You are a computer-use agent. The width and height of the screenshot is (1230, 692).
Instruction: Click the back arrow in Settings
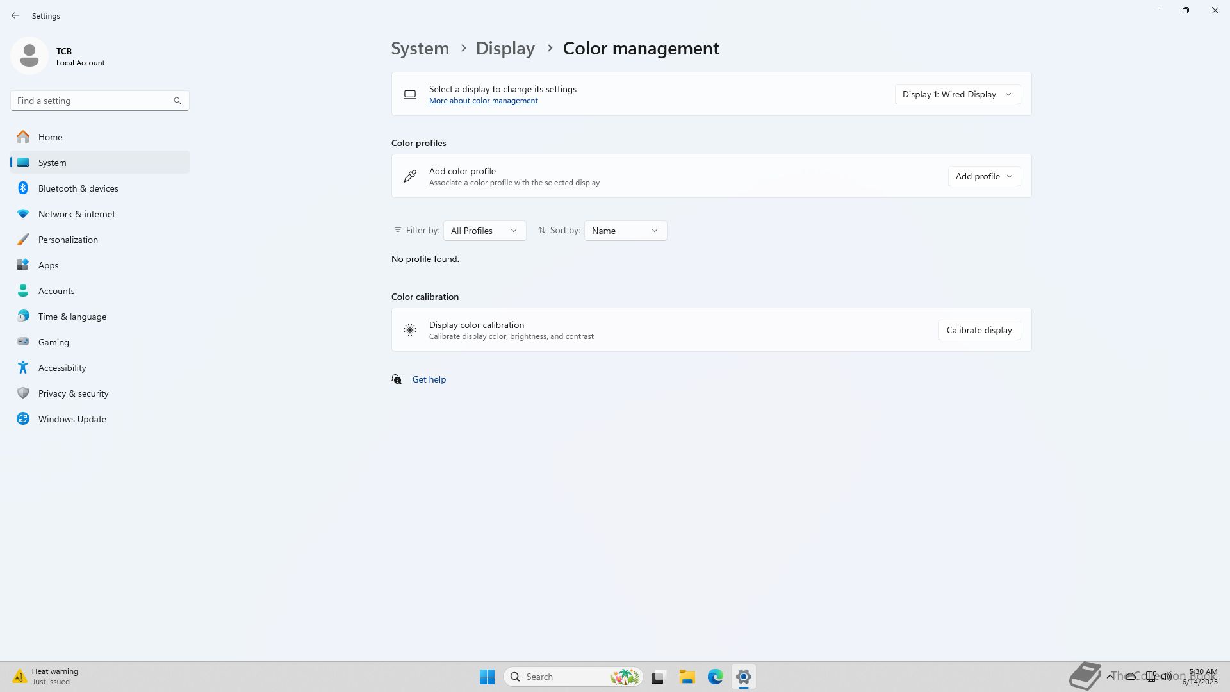click(x=15, y=15)
